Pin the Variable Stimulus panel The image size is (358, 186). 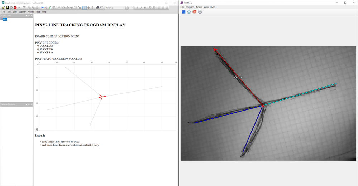click(x=29, y=104)
